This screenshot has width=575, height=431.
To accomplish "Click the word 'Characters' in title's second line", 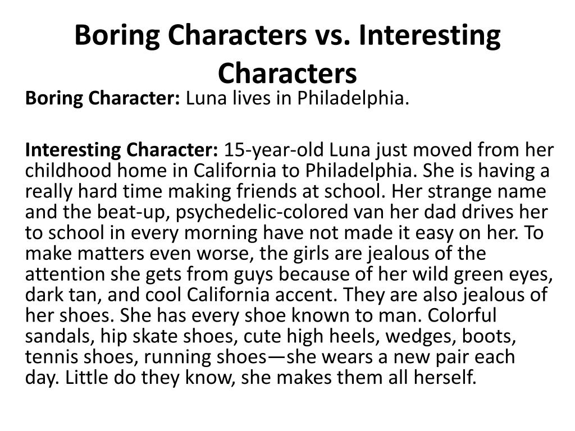I will pyautogui.click(x=287, y=74).
